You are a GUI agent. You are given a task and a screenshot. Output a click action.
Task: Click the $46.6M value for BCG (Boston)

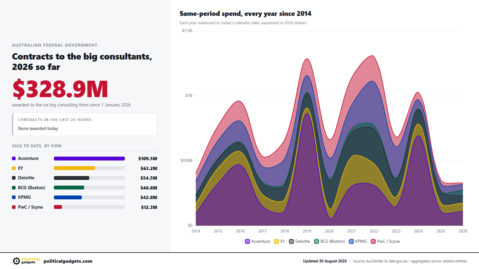[x=149, y=188]
